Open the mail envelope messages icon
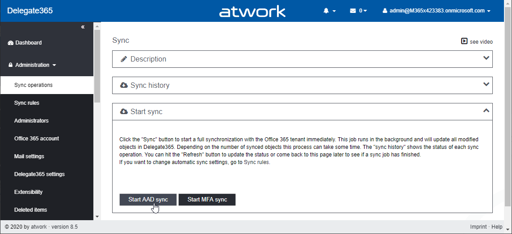 353,11
